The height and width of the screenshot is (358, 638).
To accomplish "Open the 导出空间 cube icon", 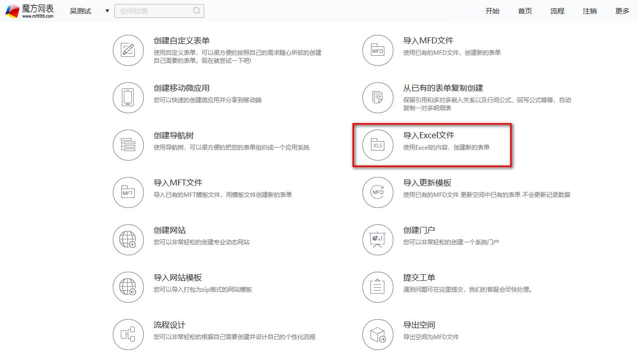I will tap(377, 335).
